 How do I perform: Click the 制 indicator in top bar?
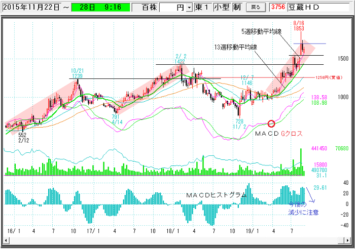236,8
